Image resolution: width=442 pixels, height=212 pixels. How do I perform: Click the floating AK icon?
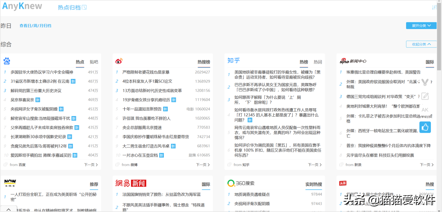pyautogui.click(x=425, y=110)
